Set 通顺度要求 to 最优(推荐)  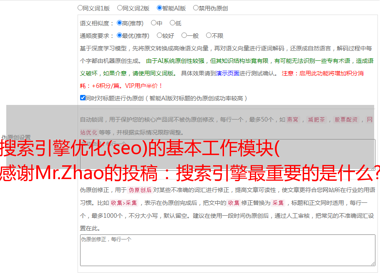coord(119,35)
